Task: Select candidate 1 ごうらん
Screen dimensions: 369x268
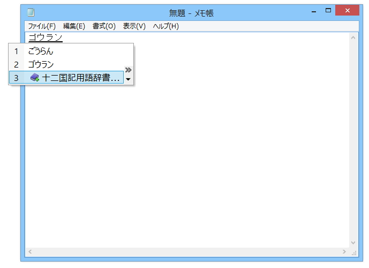Action: pos(66,51)
